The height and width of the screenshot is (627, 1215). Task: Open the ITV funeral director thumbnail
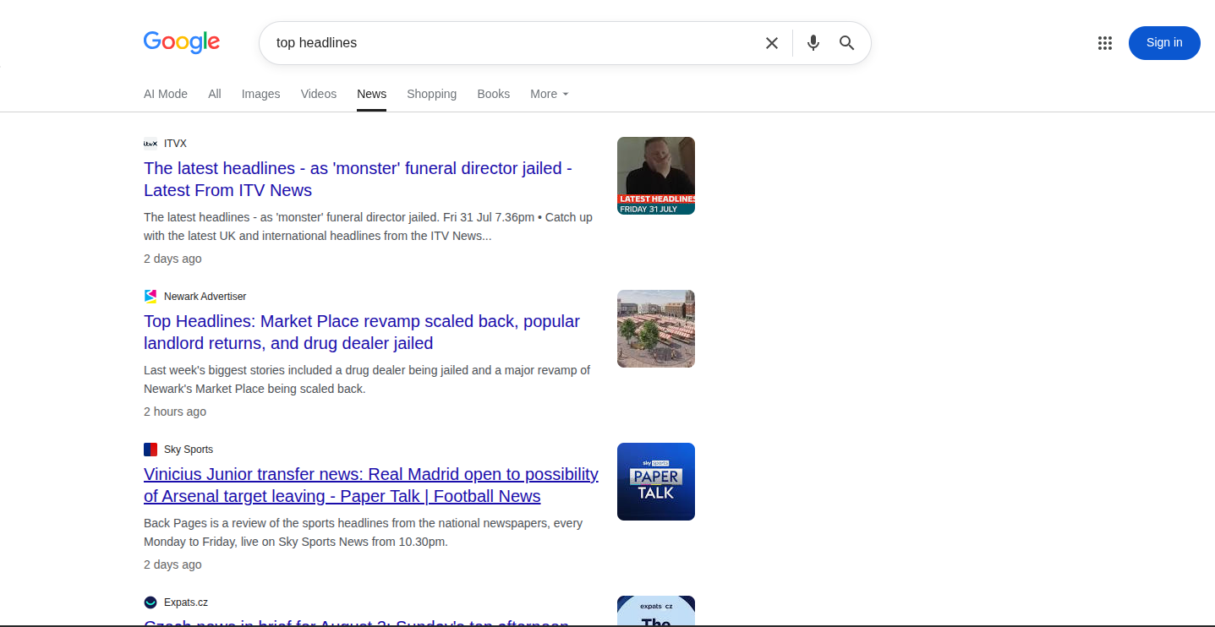coord(656,176)
